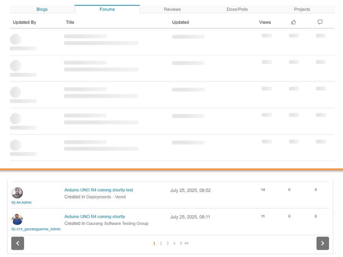Open the By Ali-Admin author link
The image size is (343, 257).
22,203
